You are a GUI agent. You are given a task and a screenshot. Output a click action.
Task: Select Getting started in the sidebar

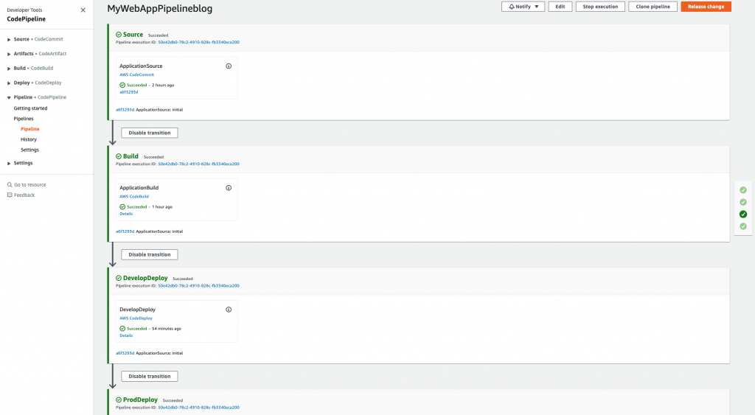pyautogui.click(x=30, y=108)
